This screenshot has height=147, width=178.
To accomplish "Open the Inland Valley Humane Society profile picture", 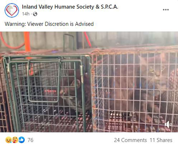I will [12, 10].
